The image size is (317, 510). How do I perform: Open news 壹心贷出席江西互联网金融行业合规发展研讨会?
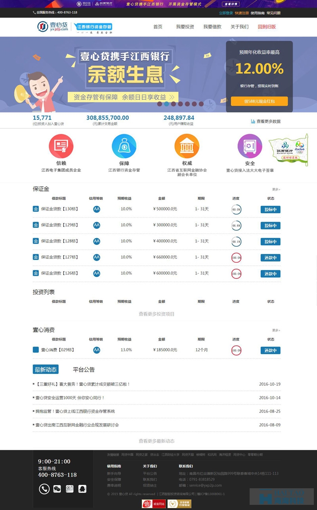[x=77, y=425]
